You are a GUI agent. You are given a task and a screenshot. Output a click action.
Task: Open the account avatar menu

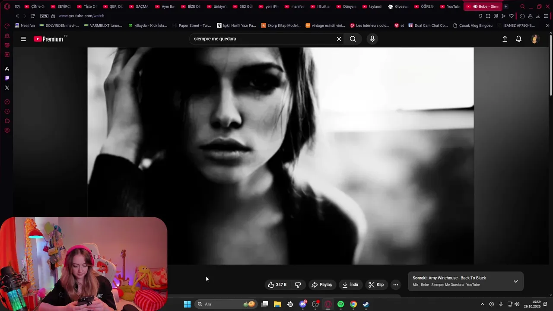[535, 39]
